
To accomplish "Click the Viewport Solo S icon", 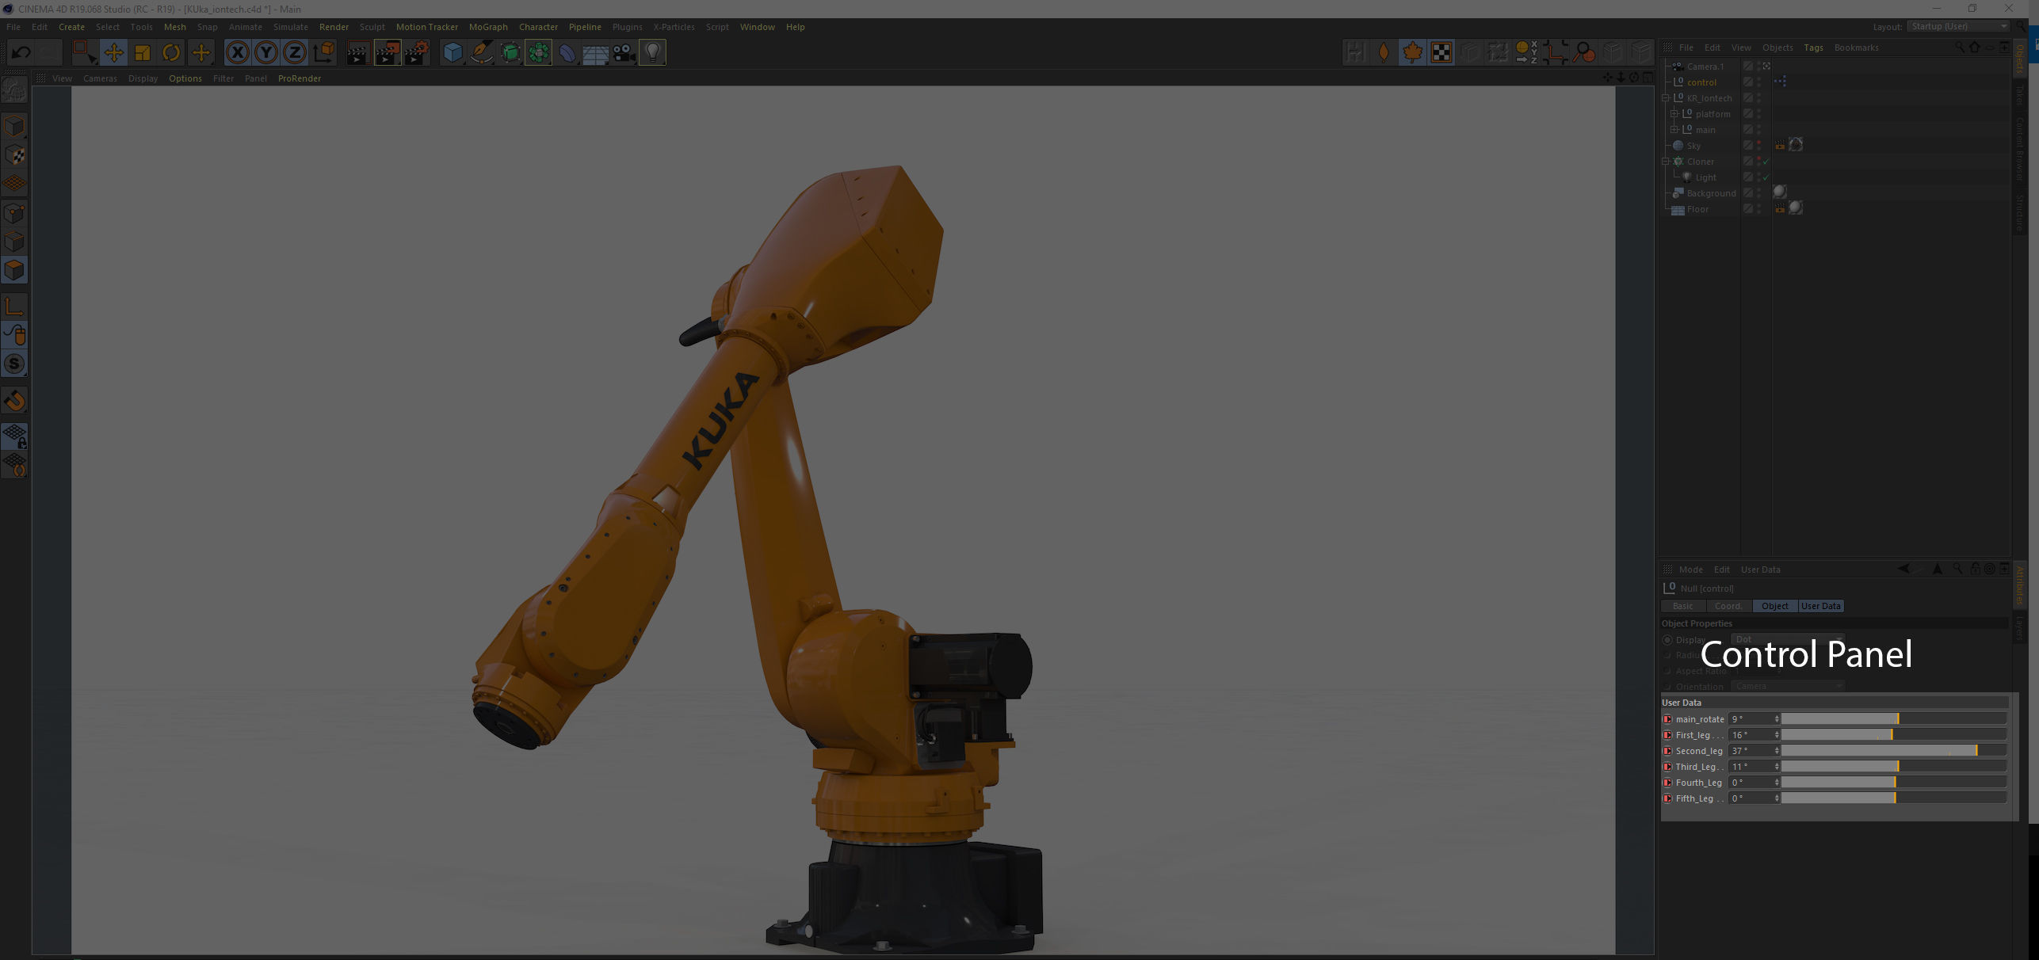I will click(x=14, y=364).
